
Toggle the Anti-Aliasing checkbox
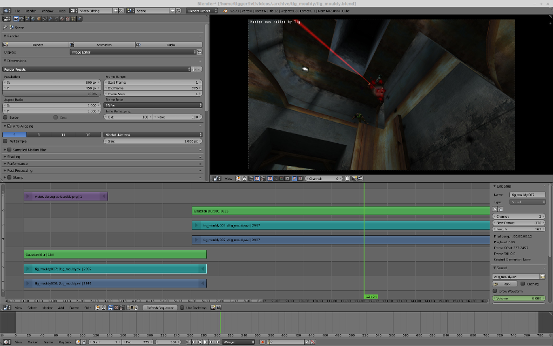10,126
